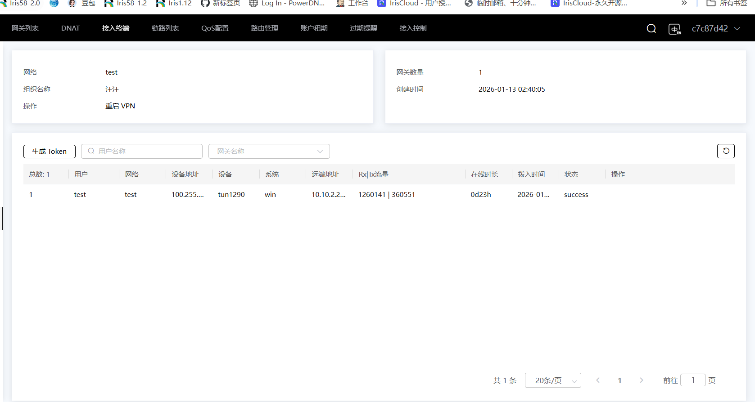Go to the 链路列表 tab
This screenshot has height=402, width=755.
click(165, 28)
